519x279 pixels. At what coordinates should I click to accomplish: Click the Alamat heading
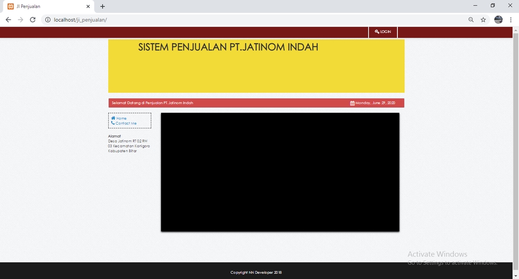click(114, 136)
